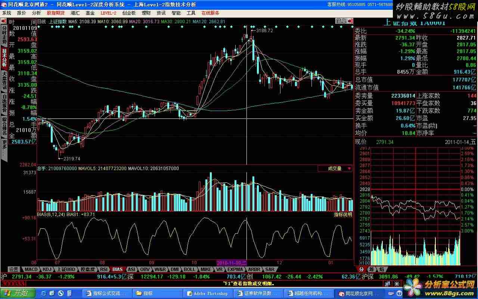The height and width of the screenshot is (299, 478).
Task: Click the chart icon left of 时间 header
Action: [4, 21]
